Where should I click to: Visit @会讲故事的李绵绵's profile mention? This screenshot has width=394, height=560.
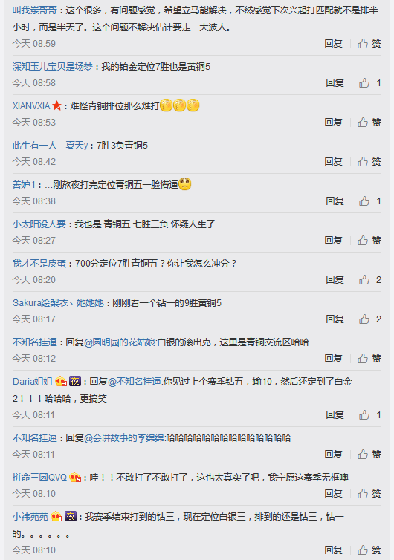[124, 438]
